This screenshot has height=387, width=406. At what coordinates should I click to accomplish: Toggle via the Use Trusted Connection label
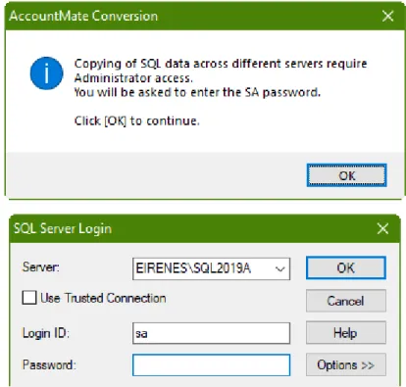pos(103,298)
